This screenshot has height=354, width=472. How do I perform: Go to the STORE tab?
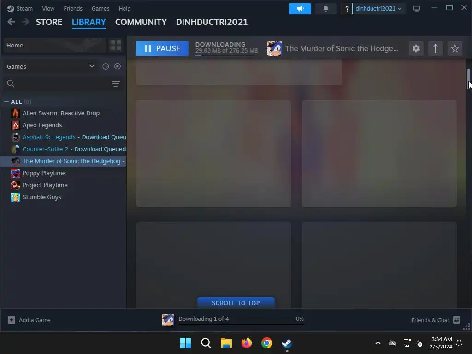point(49,22)
